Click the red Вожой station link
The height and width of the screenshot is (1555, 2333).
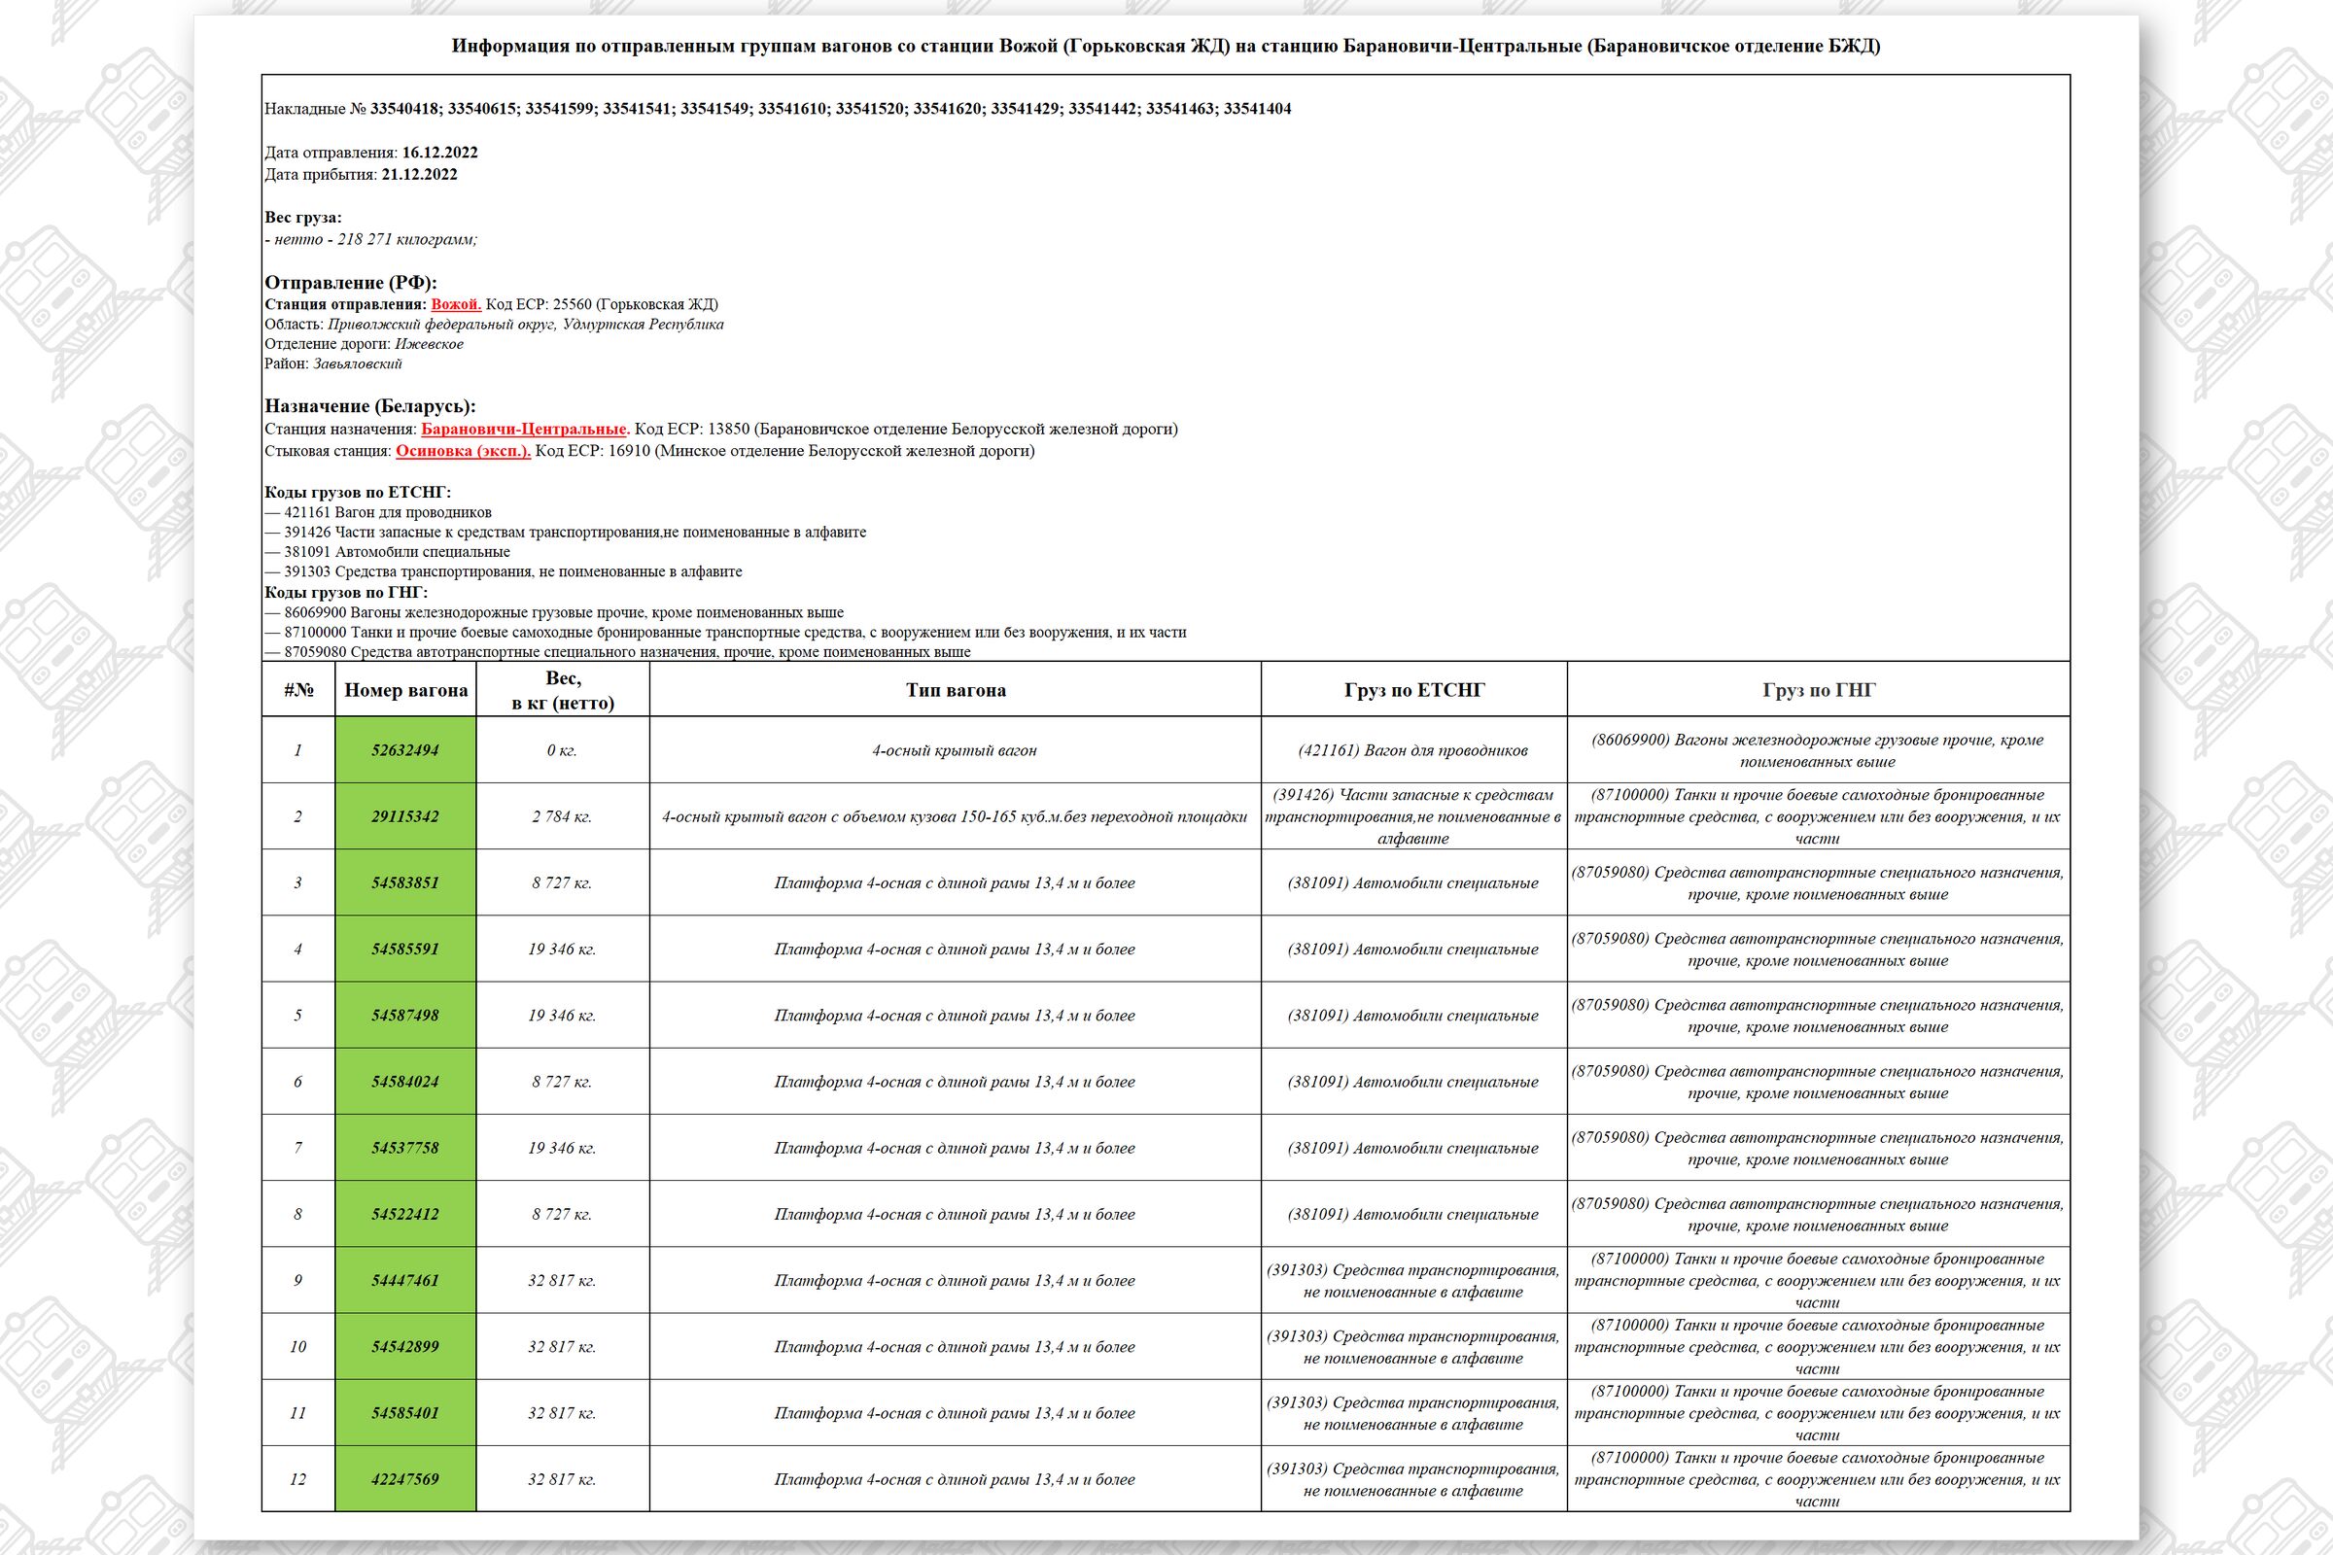pyautogui.click(x=455, y=304)
